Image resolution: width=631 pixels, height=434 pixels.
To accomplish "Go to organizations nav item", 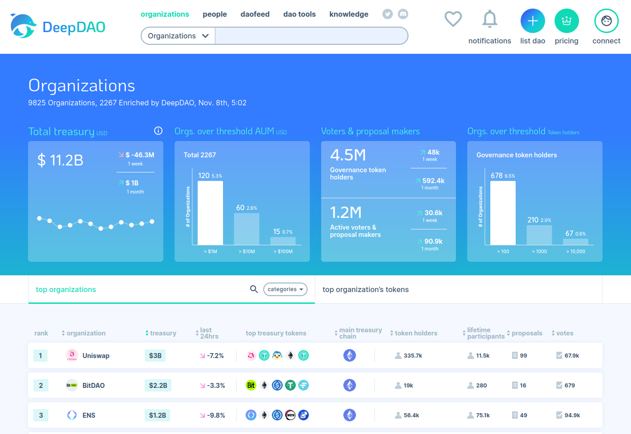I will (x=165, y=14).
